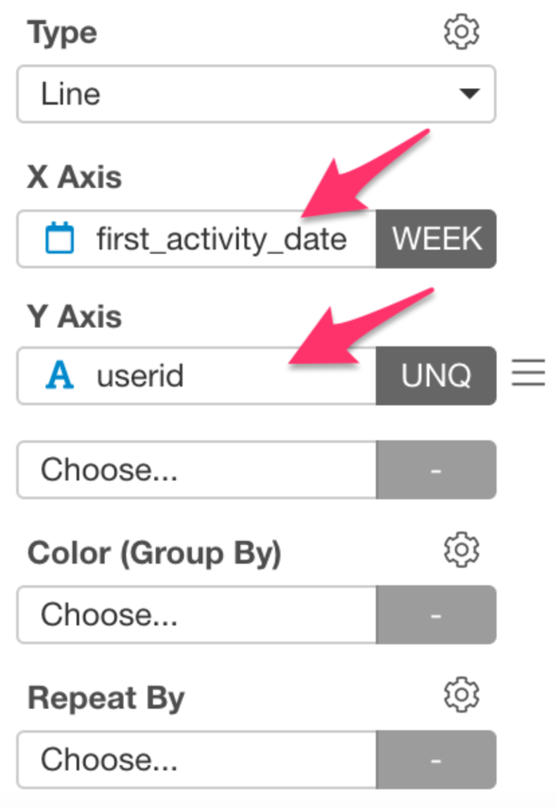Click the dash button beside Color Group By
Viewport: 557px width, 808px height.
[x=436, y=615]
